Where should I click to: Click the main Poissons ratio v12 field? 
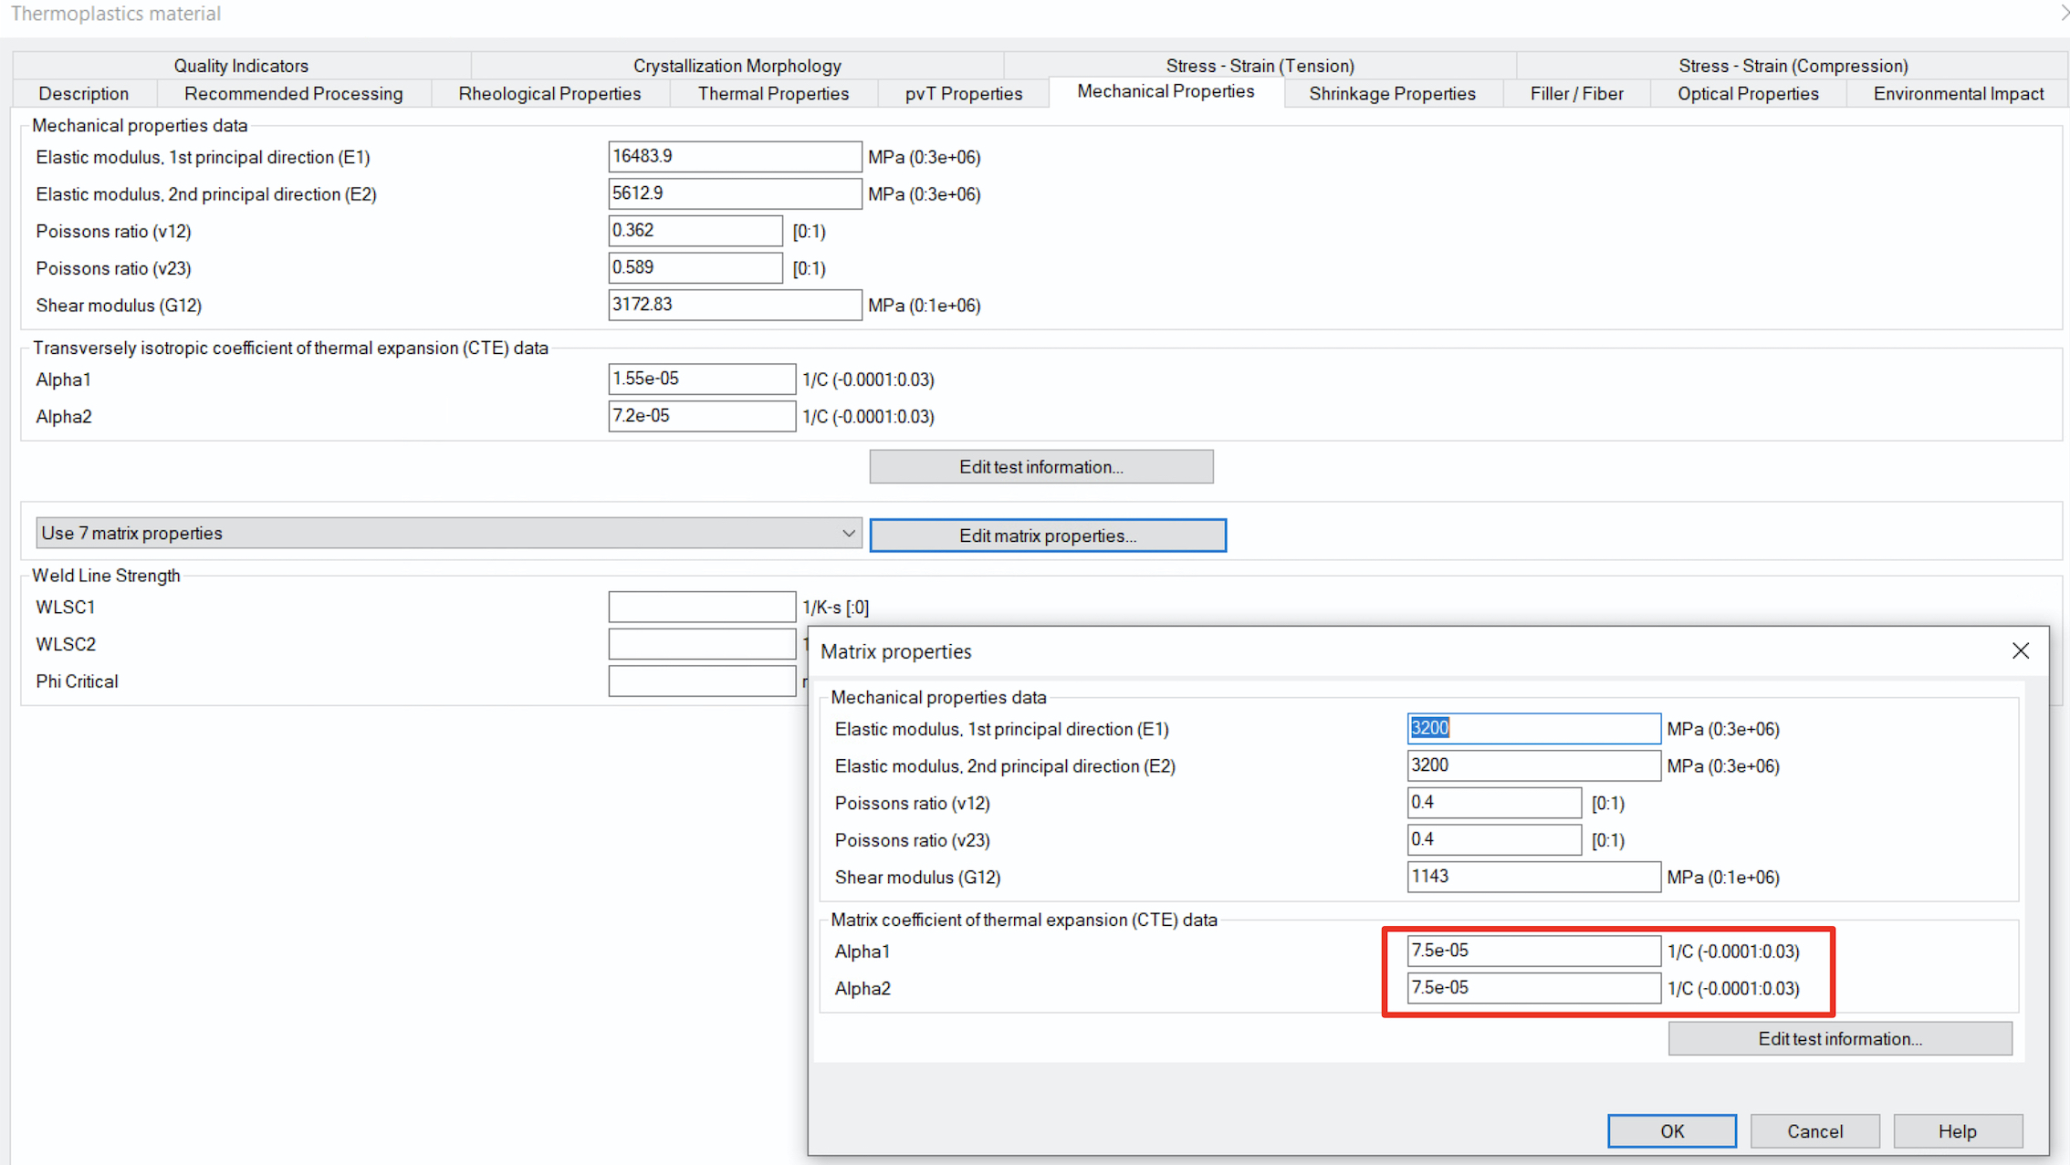[x=695, y=231]
